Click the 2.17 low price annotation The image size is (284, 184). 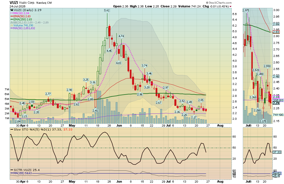194,117
